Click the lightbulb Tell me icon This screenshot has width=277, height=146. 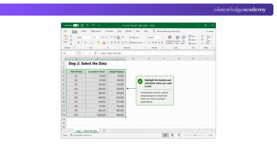[x=154, y=31]
